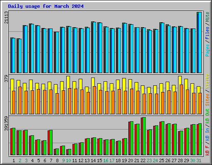
Task: Click the cyan hits bar for day 25
Action: coord(163,48)
